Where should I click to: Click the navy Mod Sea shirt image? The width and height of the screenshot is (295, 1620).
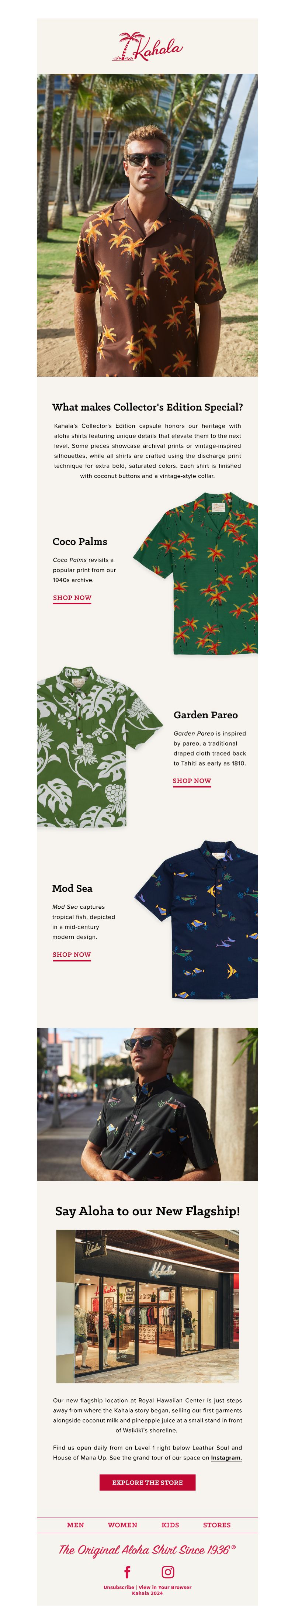coord(196,919)
